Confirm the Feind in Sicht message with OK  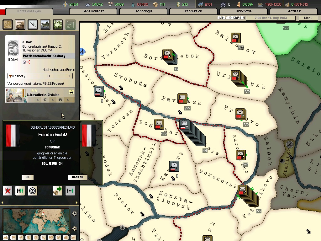28,177
